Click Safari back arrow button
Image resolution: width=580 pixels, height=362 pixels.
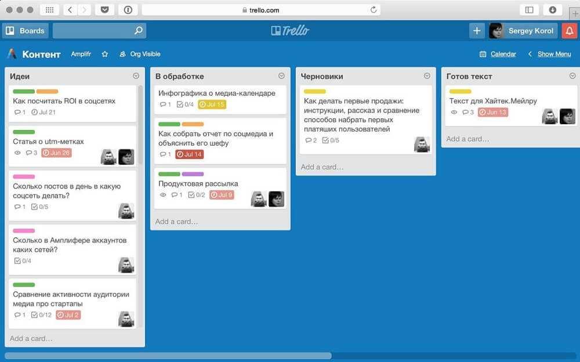(x=70, y=10)
